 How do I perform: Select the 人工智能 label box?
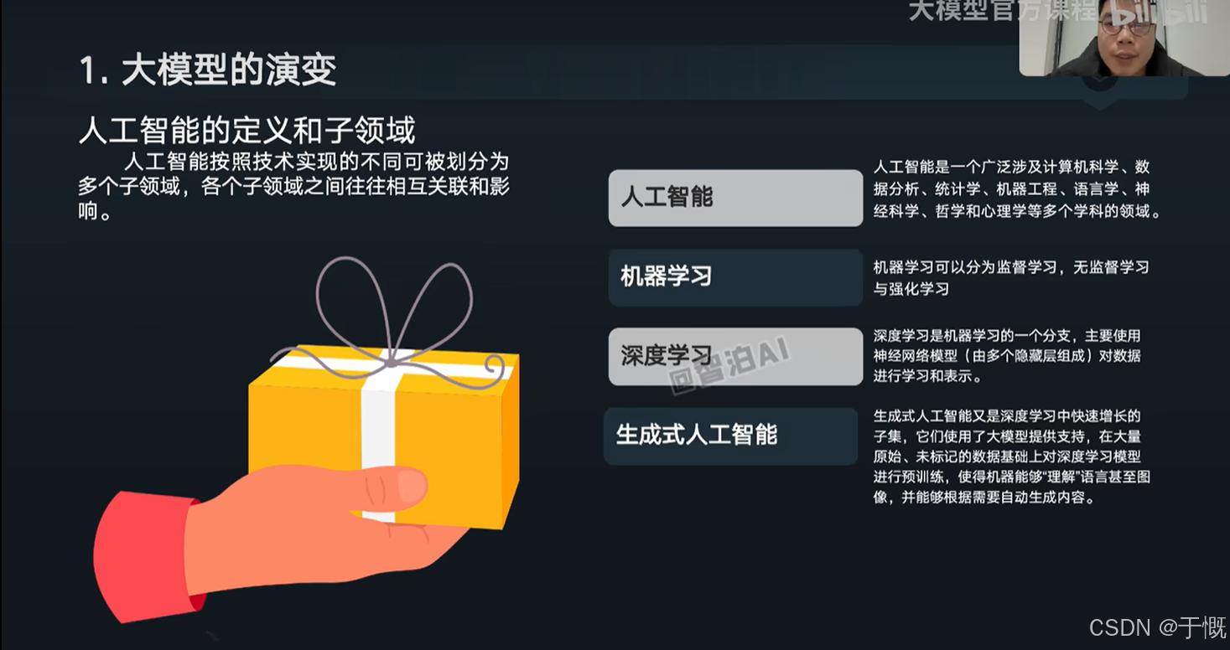[x=735, y=198]
